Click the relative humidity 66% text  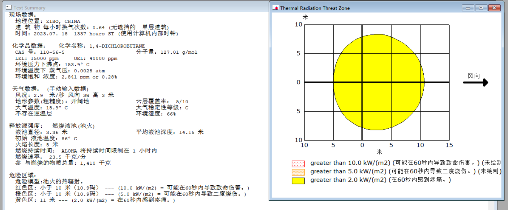coord(156,114)
